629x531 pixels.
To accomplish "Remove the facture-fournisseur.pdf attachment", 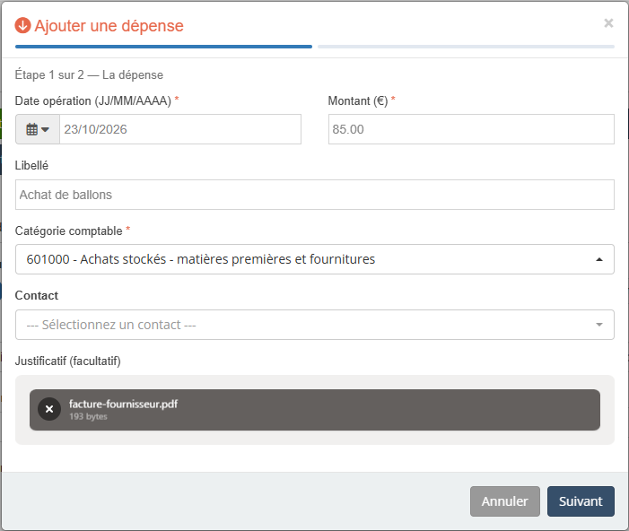I will pos(49,409).
